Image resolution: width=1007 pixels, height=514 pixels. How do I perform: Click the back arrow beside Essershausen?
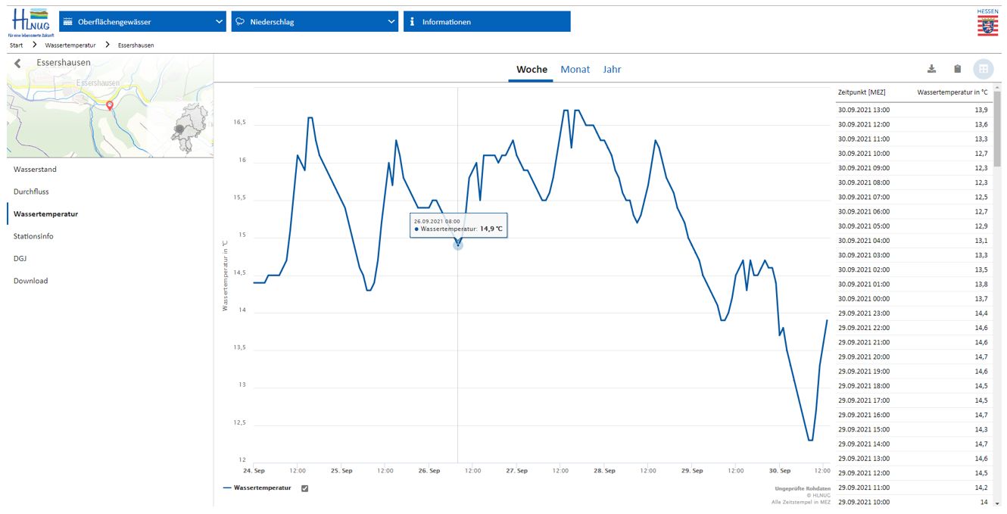(x=18, y=63)
